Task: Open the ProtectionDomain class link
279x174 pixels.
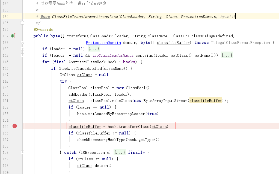Action: (103, 43)
